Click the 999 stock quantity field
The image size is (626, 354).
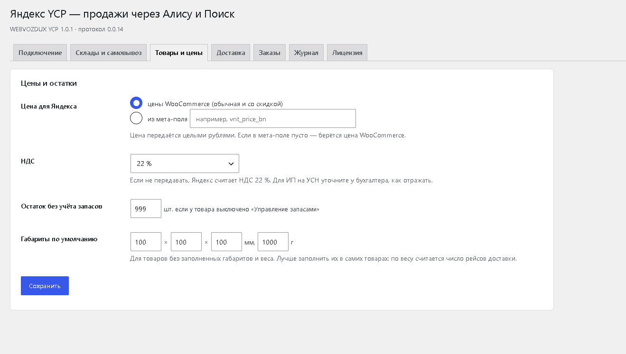[146, 209]
